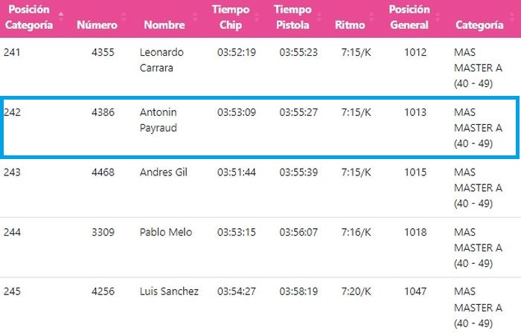Viewport: 521px width, 336px height.
Task: Select chip time 03:51:44
Action: pyautogui.click(x=236, y=172)
